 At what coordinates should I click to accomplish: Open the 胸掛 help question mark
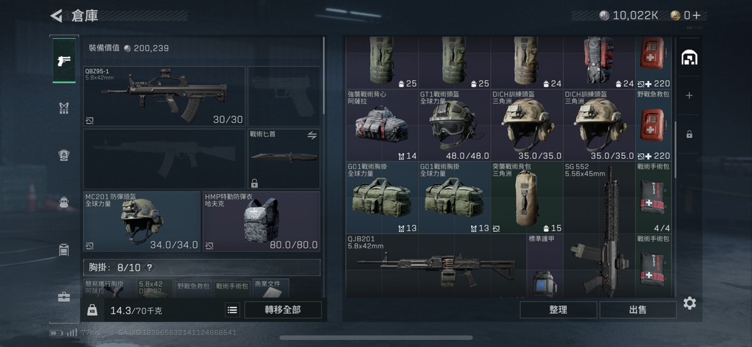coord(150,267)
